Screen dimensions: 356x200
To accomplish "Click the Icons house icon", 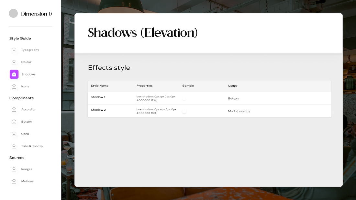I will (x=14, y=86).
